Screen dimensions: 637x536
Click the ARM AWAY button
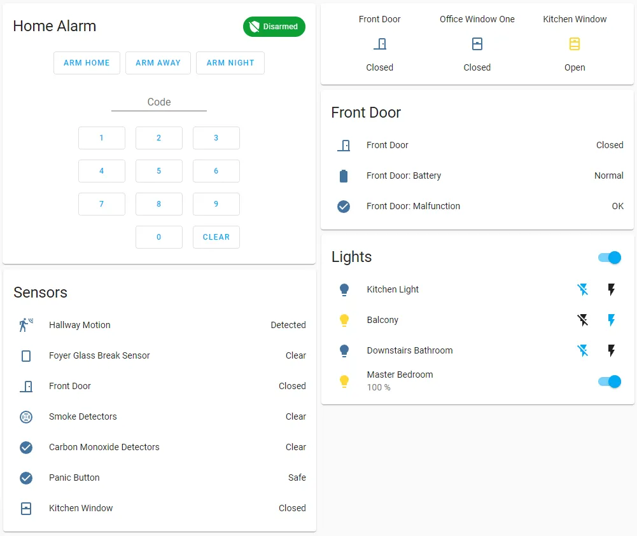[158, 63]
